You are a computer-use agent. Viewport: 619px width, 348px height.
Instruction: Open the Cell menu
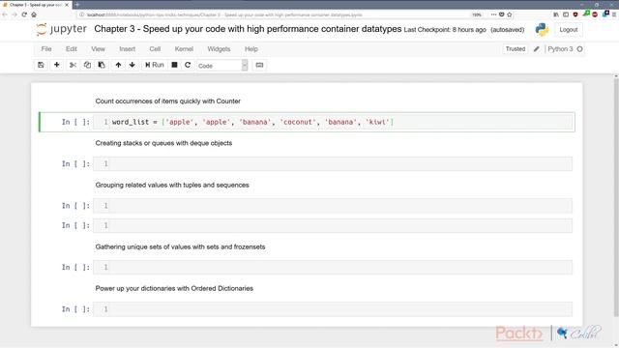[155, 49]
